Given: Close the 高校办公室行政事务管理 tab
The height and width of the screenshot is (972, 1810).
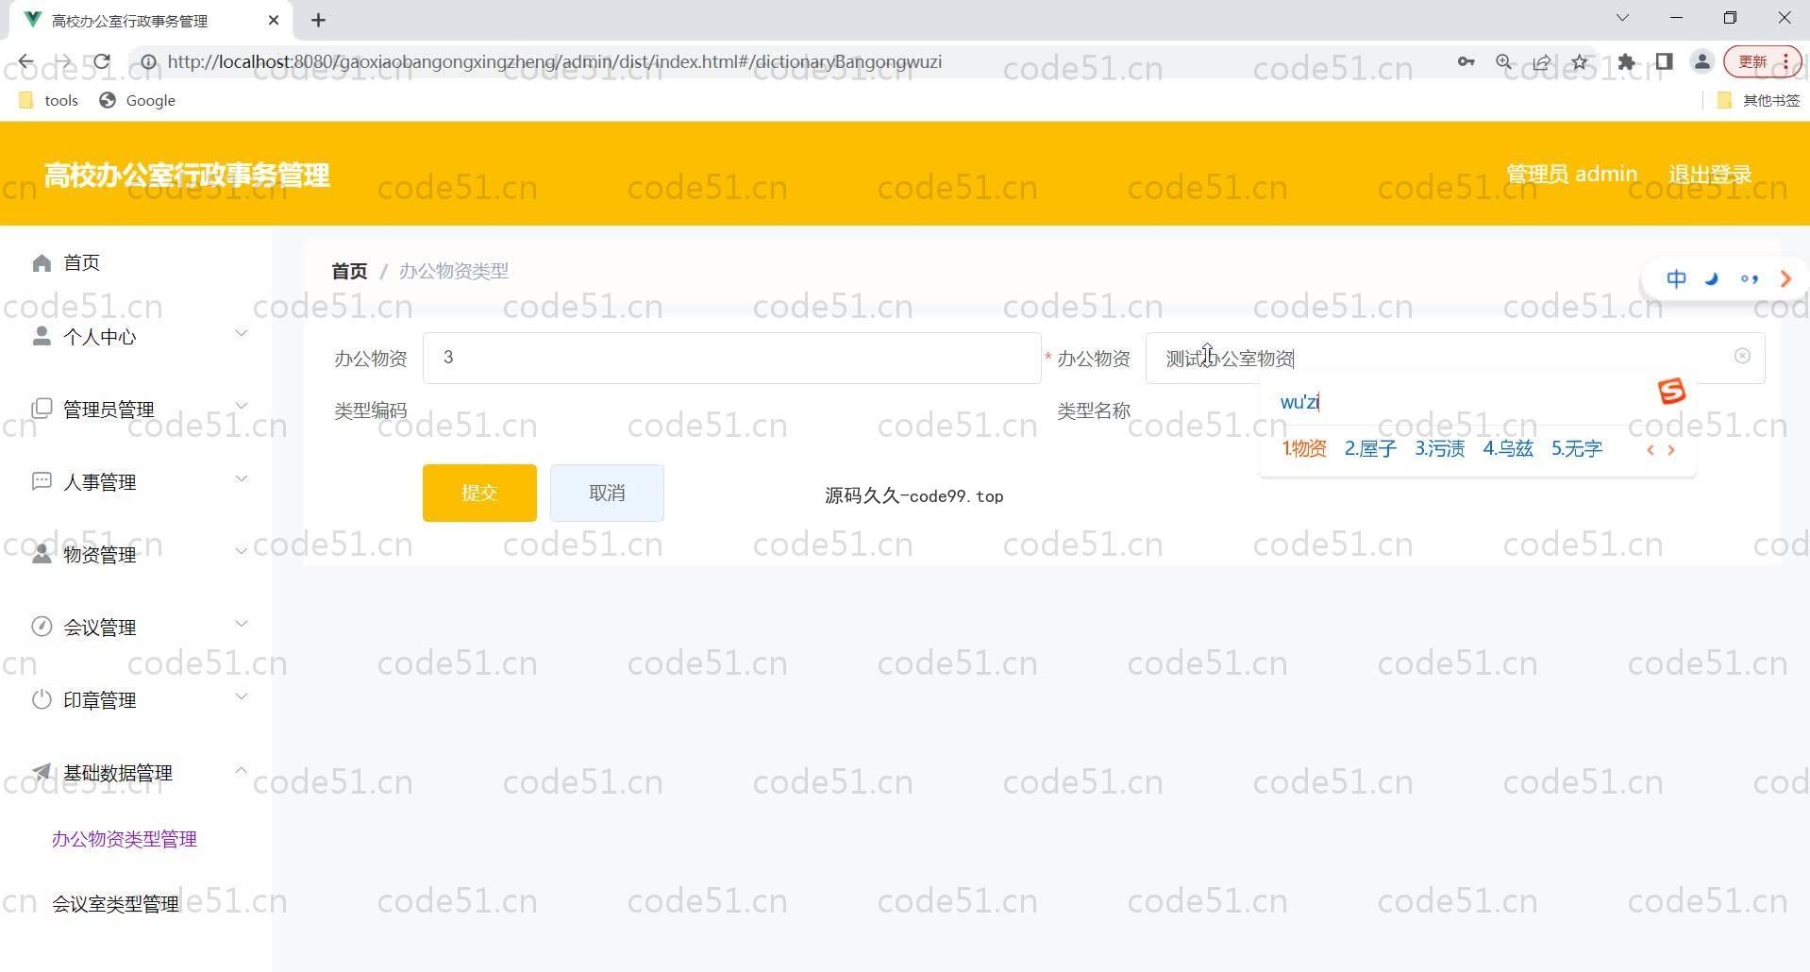Looking at the screenshot, I should (x=274, y=20).
